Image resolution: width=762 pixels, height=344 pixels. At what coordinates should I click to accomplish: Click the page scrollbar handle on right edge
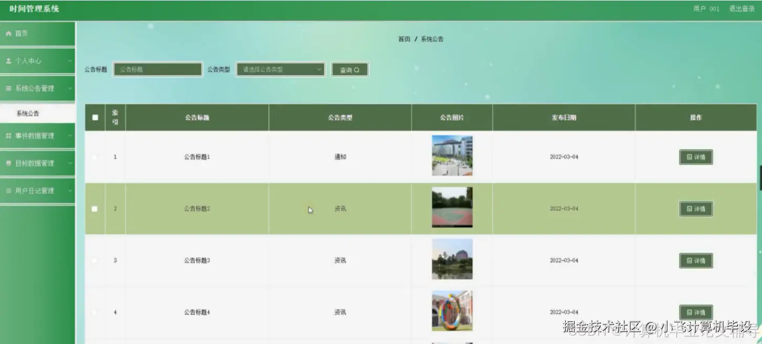point(760,178)
